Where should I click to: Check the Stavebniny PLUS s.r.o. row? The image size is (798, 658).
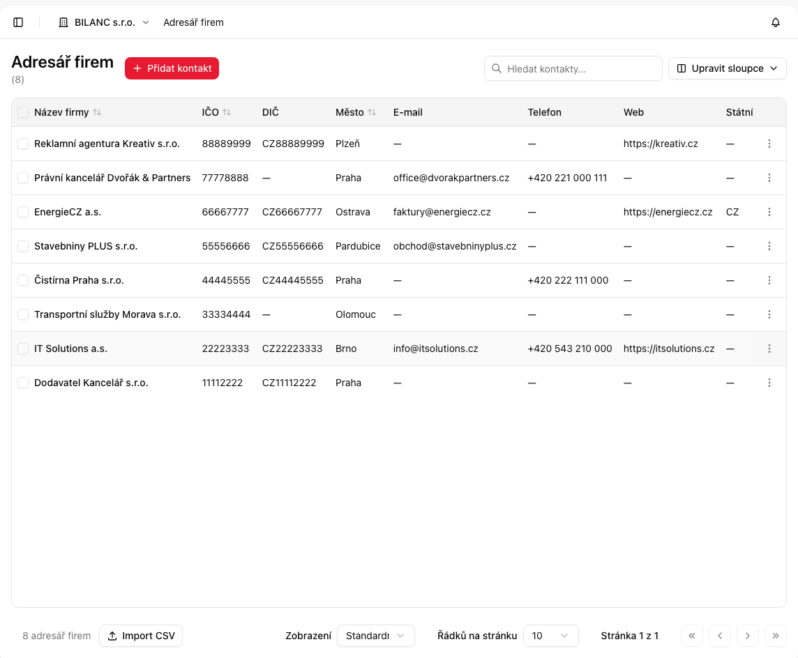tap(23, 246)
